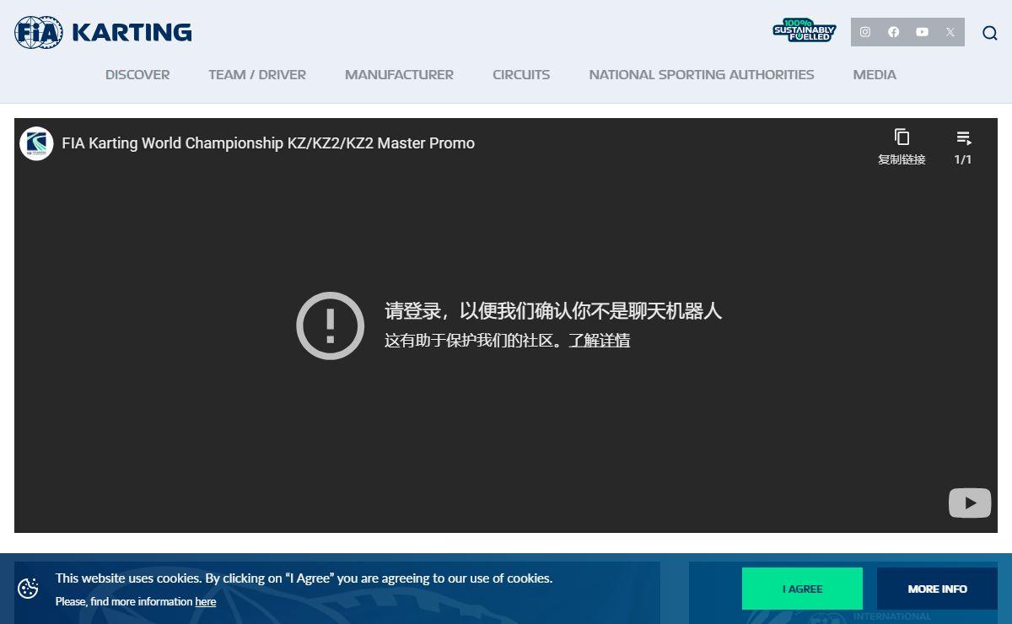Open the YouTube social icon in header
Screen dimensions: 1012x624
[922, 32]
